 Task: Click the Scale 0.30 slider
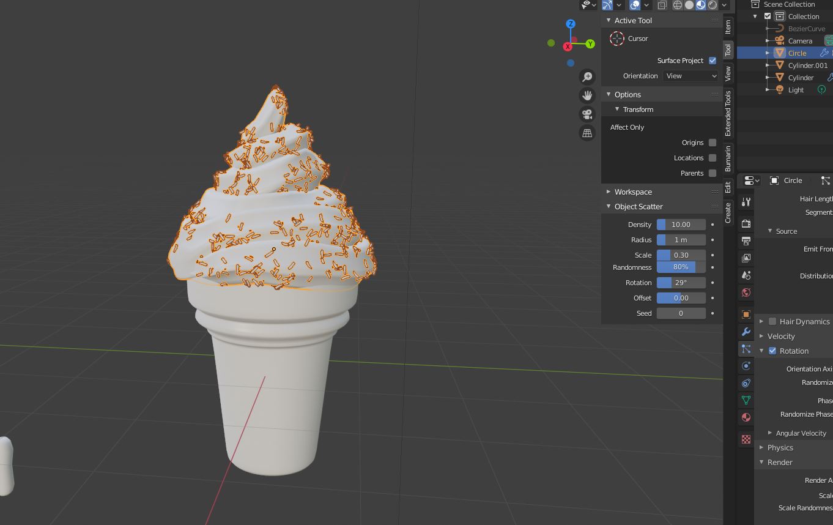681,255
